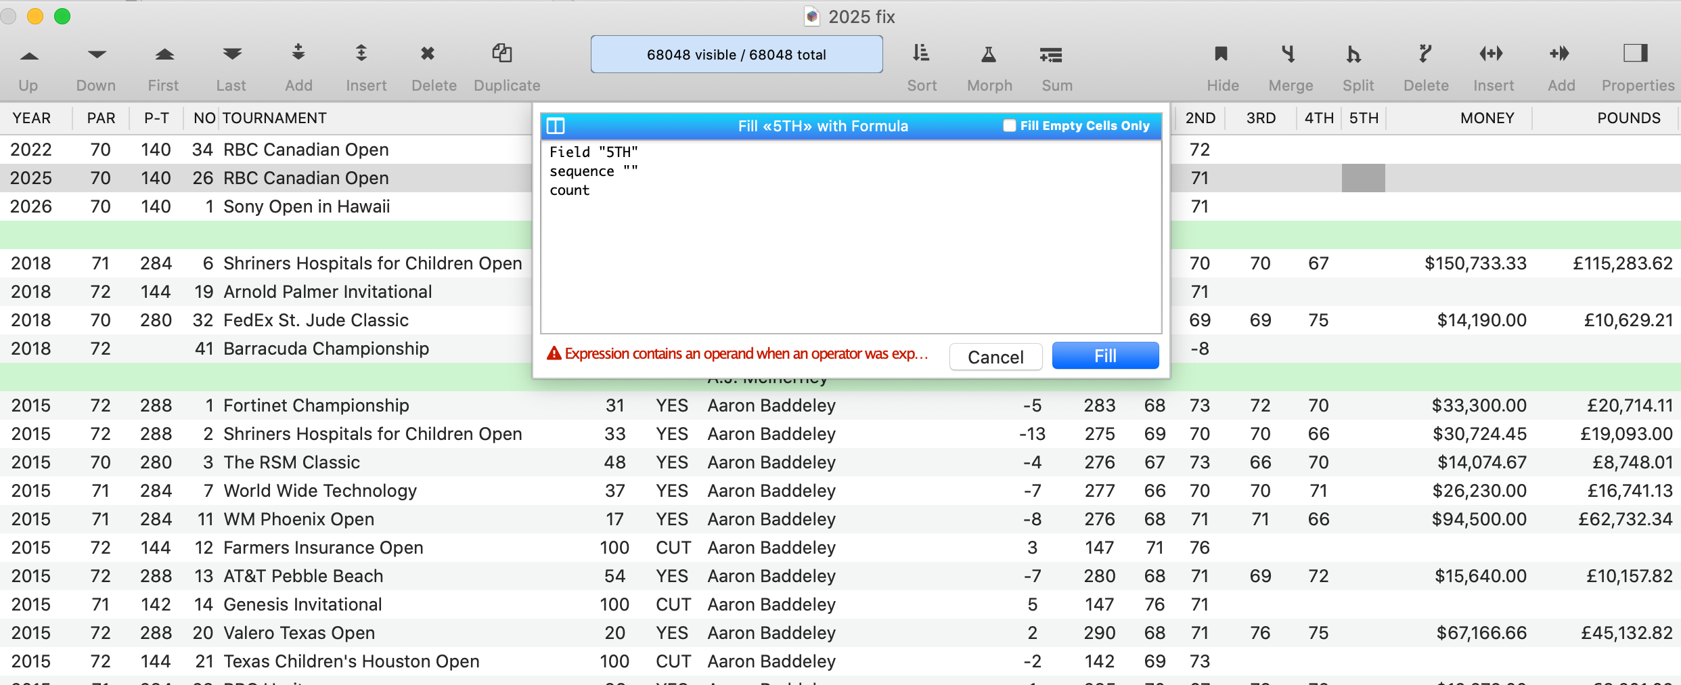Click the Hide field icon
1681x685 pixels.
pos(1221,53)
